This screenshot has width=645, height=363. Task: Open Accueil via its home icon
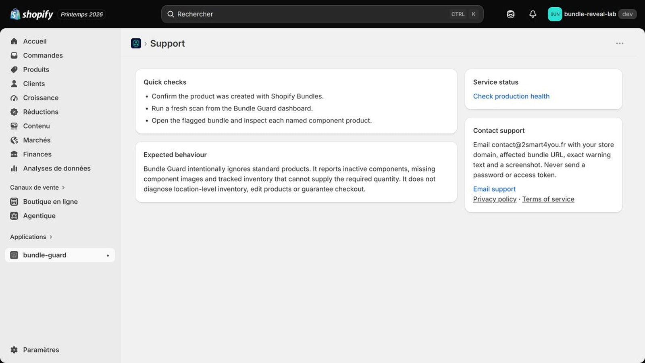(x=14, y=41)
